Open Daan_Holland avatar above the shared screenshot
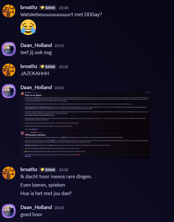174x222 pixels. pyautogui.click(x=9, y=91)
